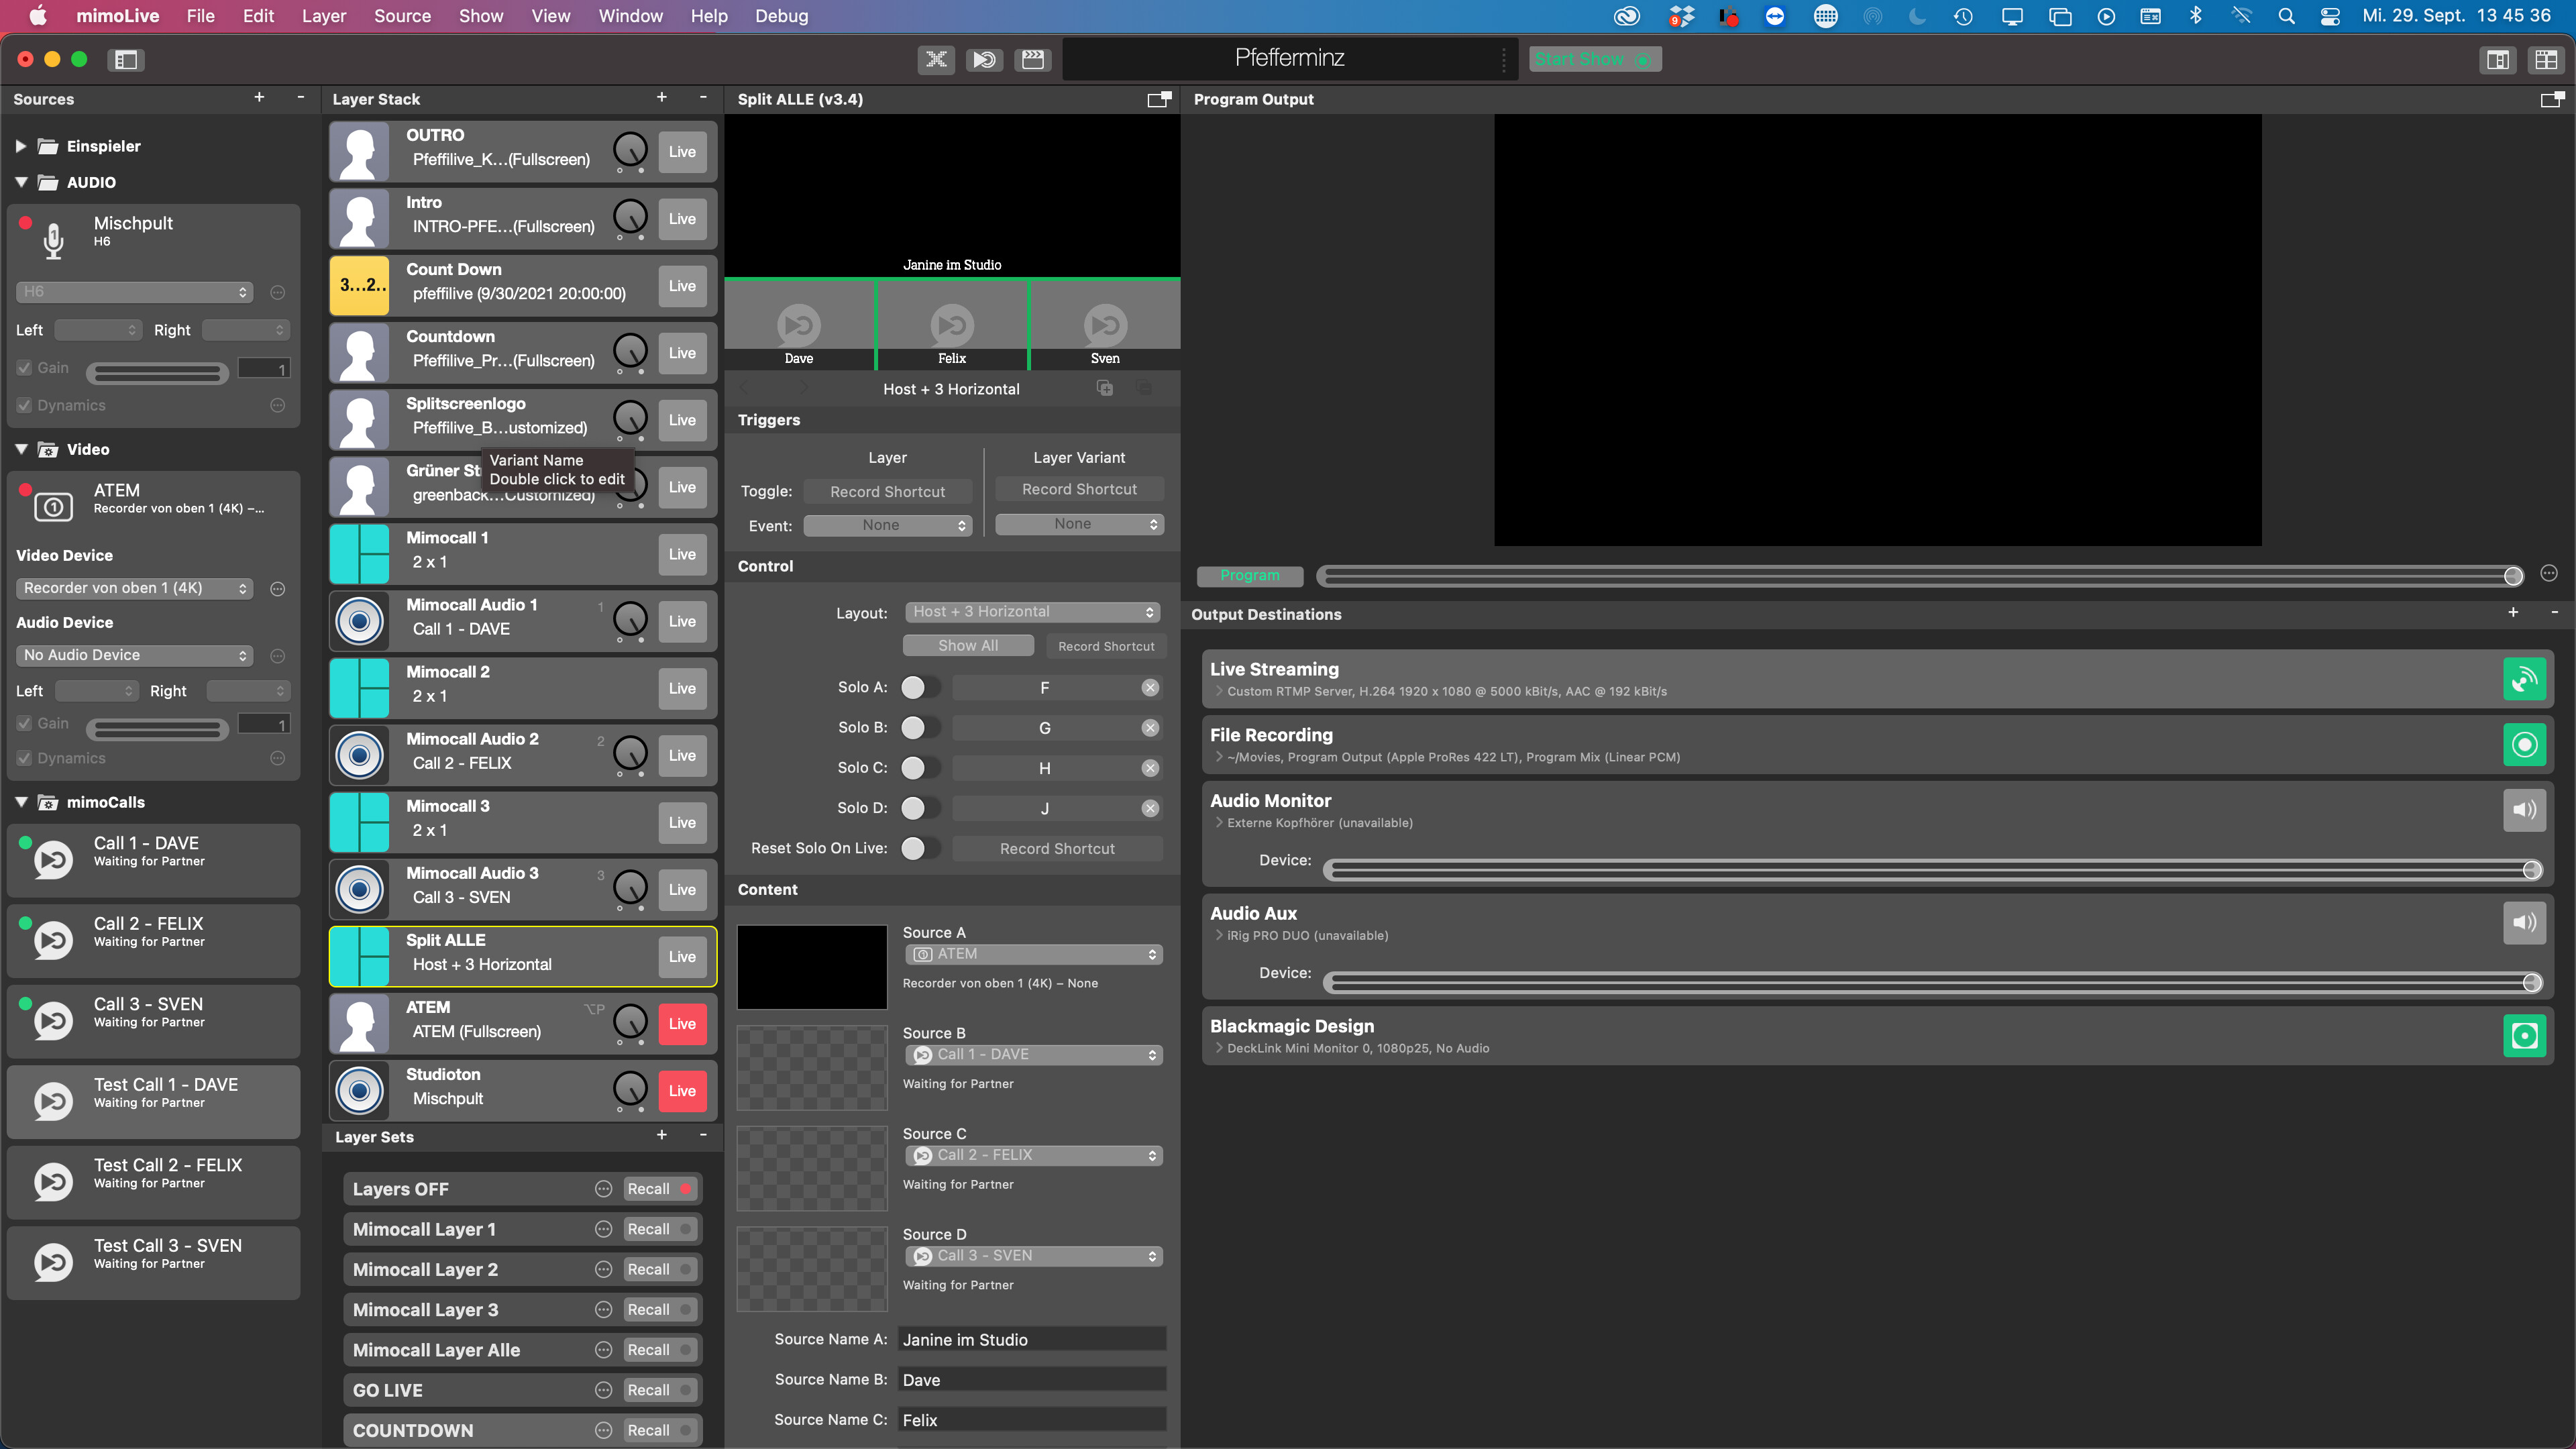Open the Debug menu
Screen dimensions: 2576x1449
point(781,16)
